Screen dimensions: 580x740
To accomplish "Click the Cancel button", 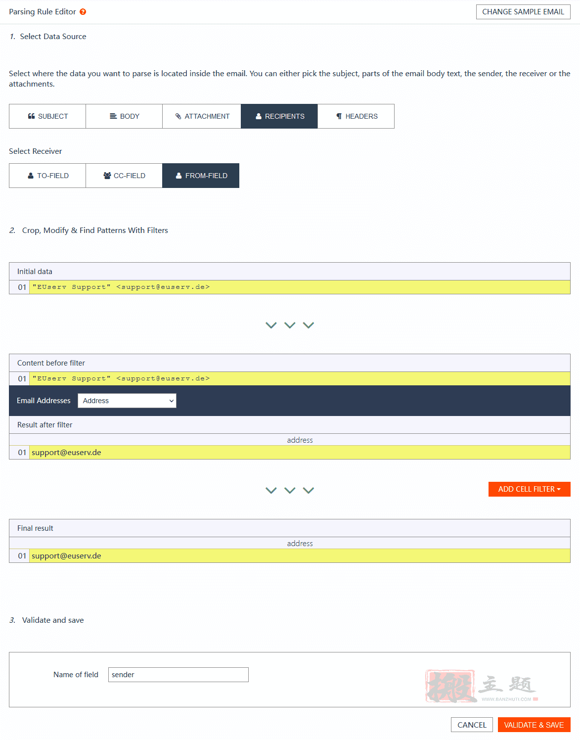I will [472, 725].
